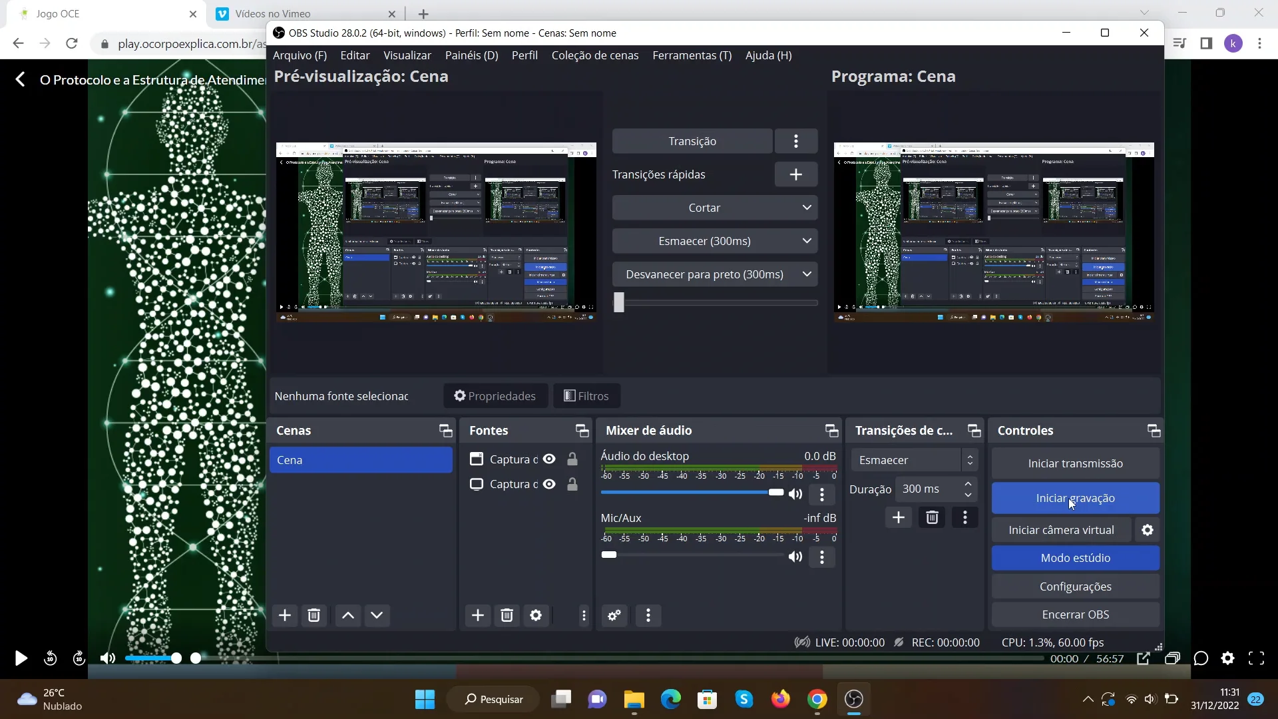Screen dimensions: 1278x719
Task: Open source properties gear in Fontes panel
Action: tap(536, 615)
